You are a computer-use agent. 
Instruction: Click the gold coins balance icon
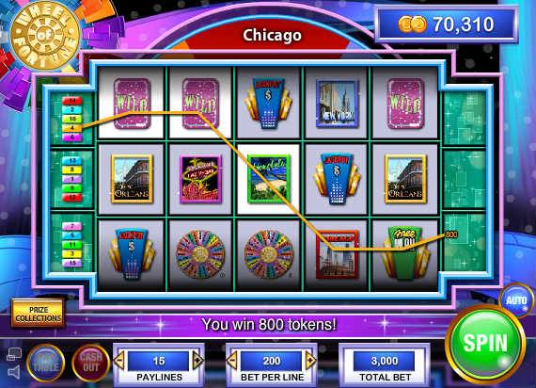pos(412,24)
